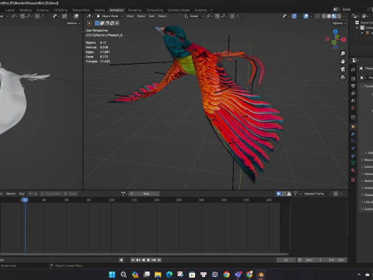Open the Physics properties tab
Screen dimensions: 373x280
353,149
